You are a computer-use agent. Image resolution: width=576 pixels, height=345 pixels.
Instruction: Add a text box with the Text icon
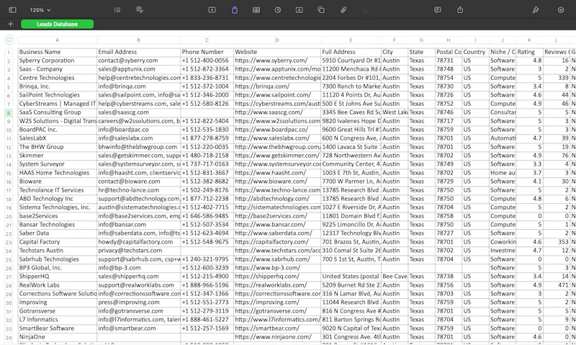(x=300, y=10)
